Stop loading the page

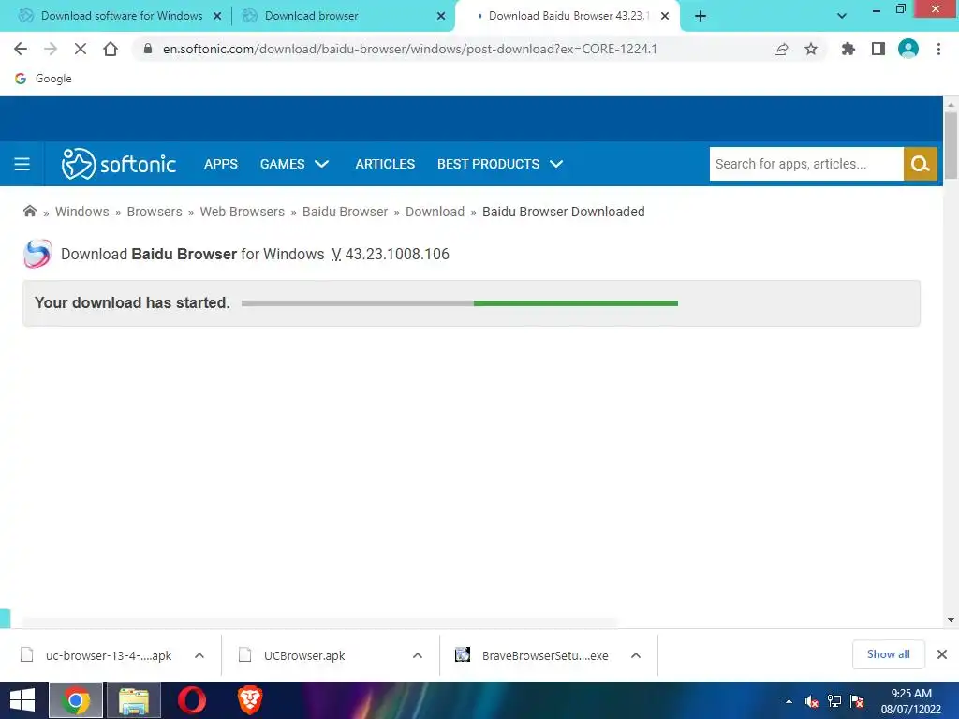(81, 49)
